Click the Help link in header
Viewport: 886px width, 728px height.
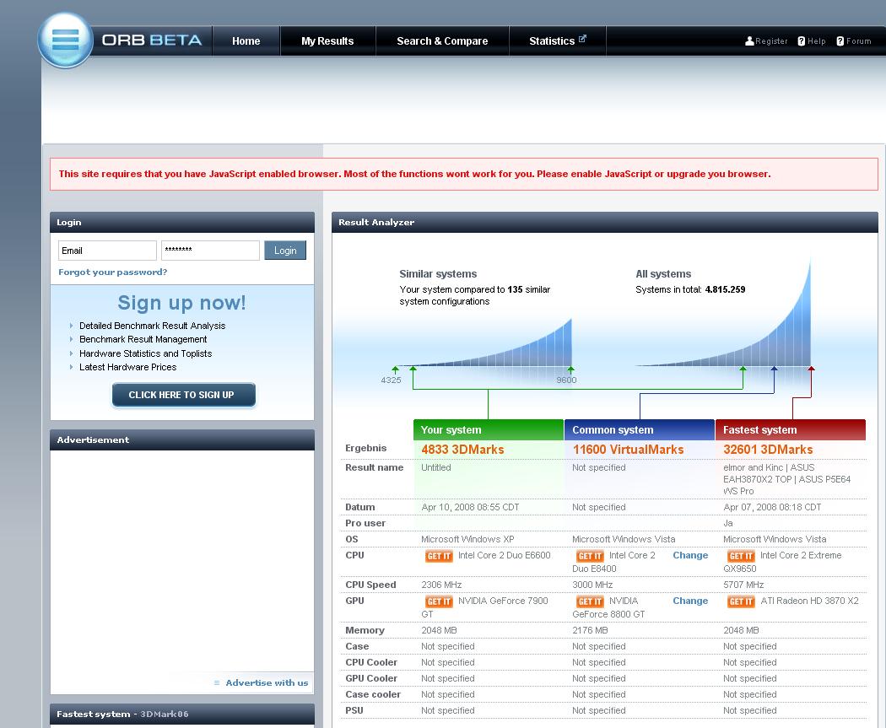(x=816, y=40)
